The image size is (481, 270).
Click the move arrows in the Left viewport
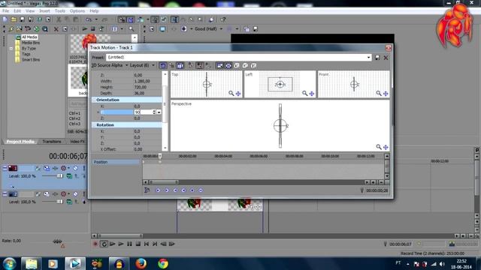click(x=312, y=93)
